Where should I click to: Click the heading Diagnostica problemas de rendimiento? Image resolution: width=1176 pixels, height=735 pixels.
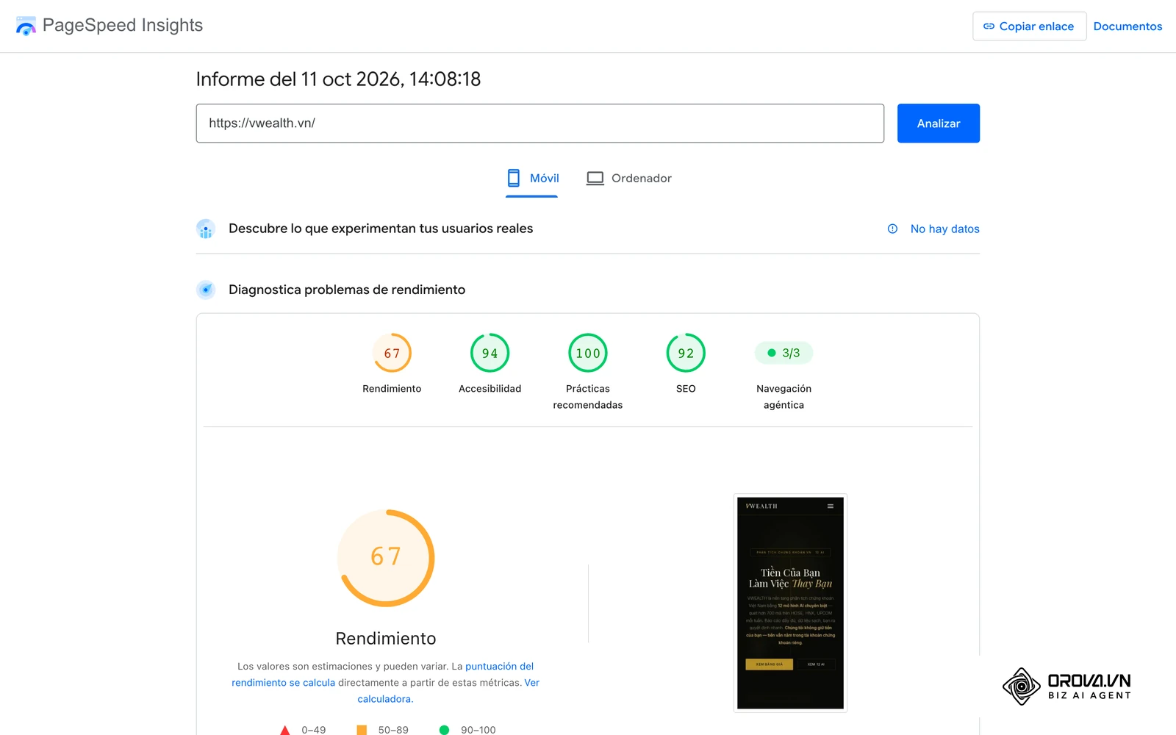[x=347, y=290]
